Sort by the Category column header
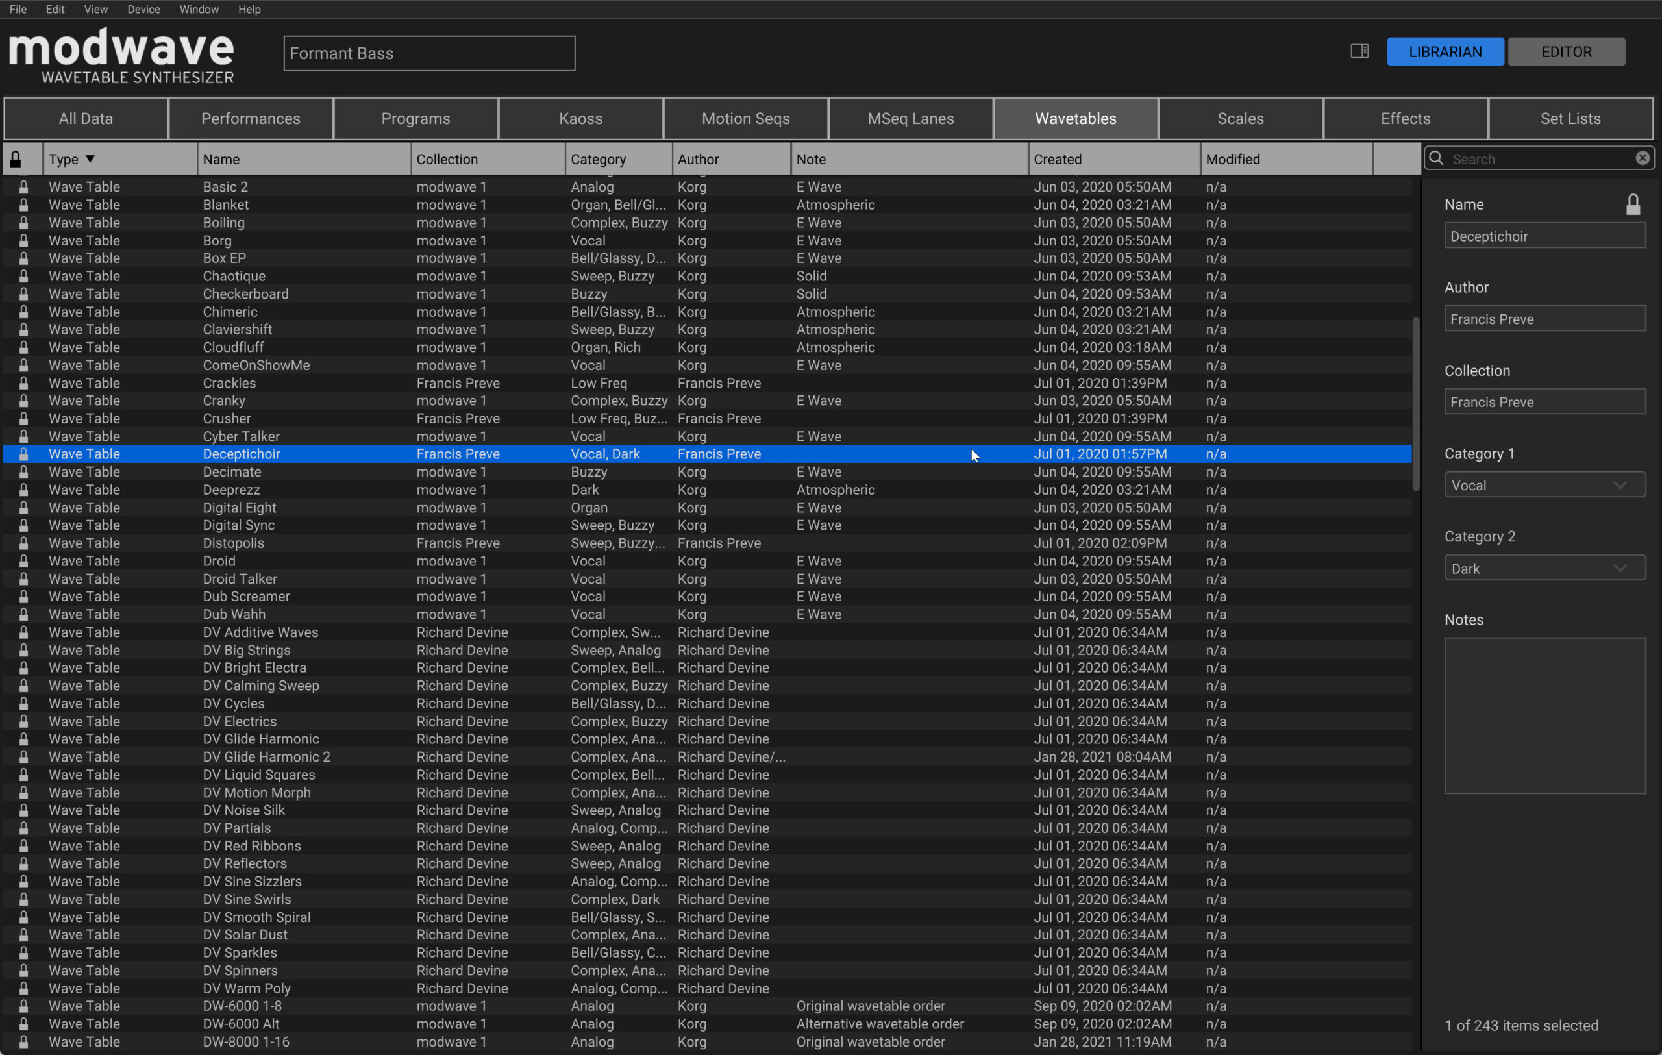Screen dimensions: 1662x1055 619,160
